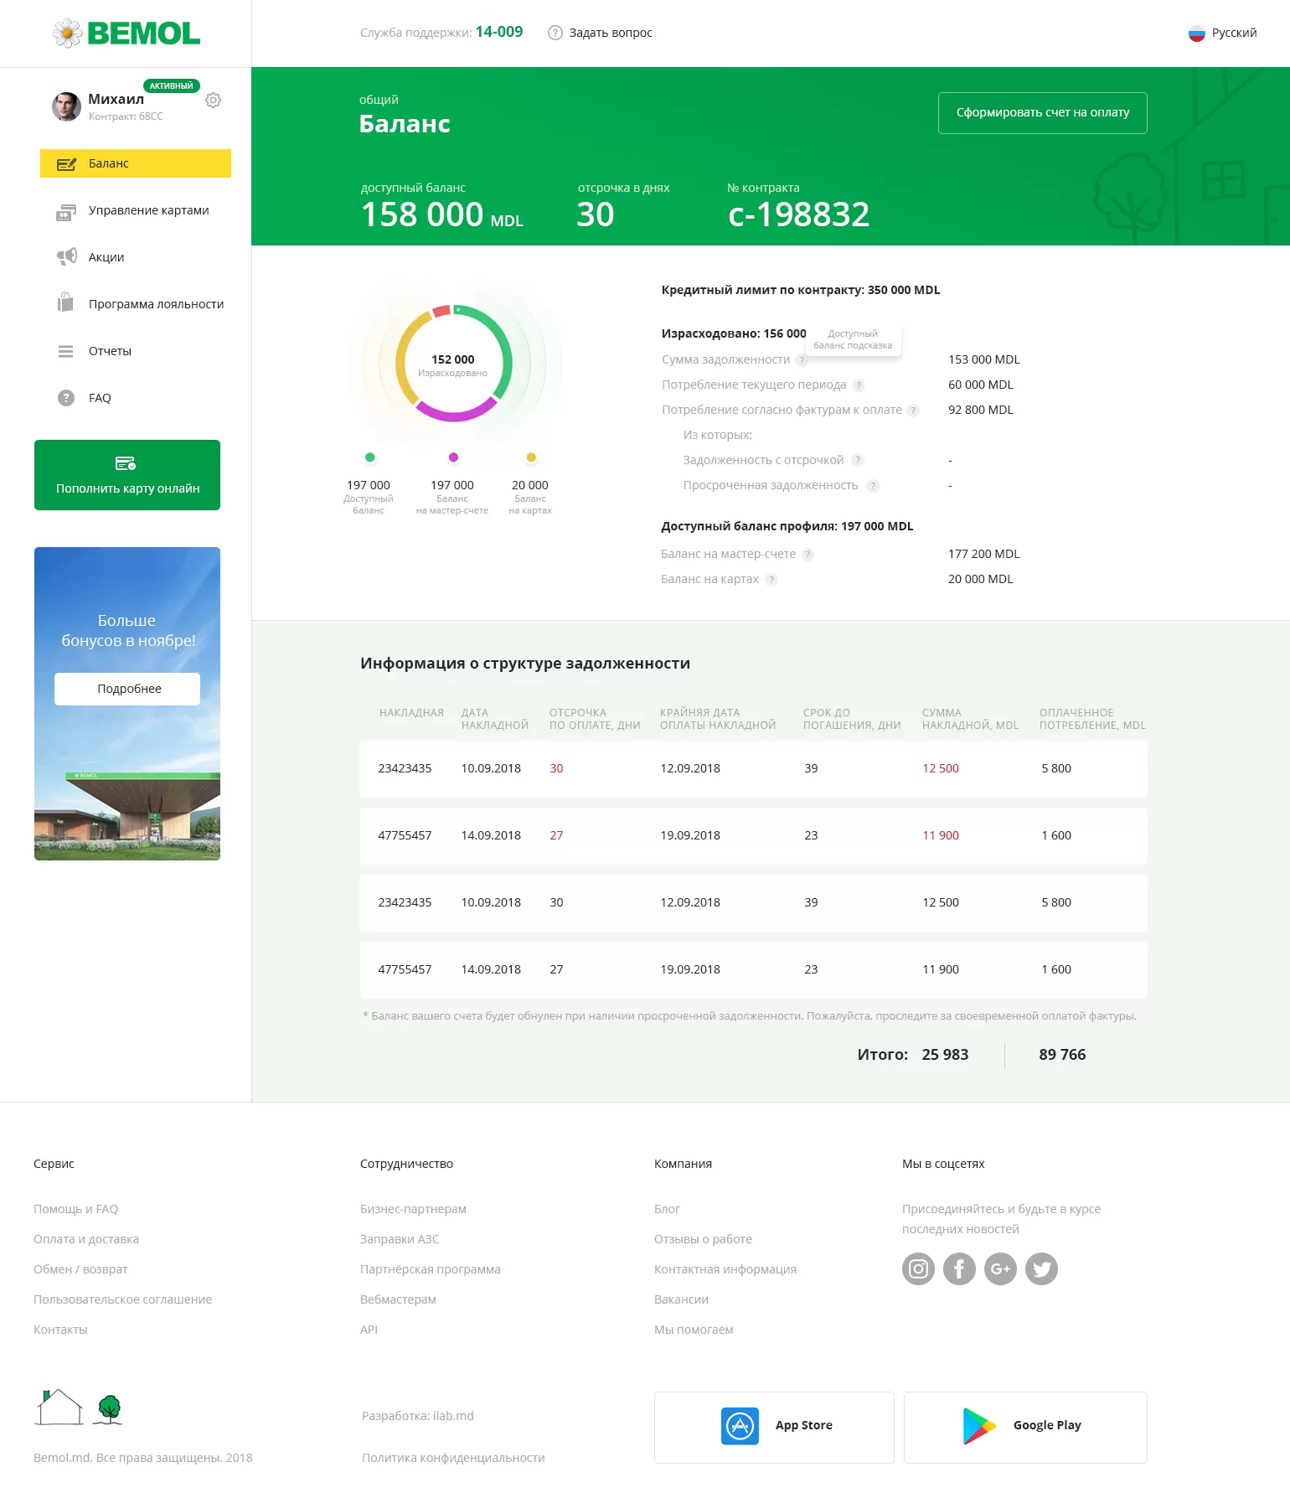This screenshot has height=1493, width=1290.
Task: Click the Задать вопрос link
Action: 600,33
